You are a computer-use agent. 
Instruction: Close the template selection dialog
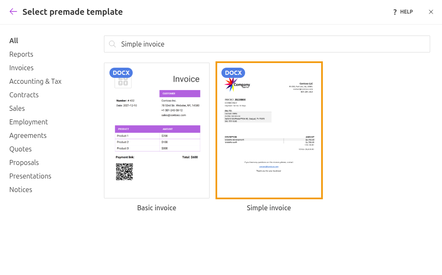(x=431, y=12)
